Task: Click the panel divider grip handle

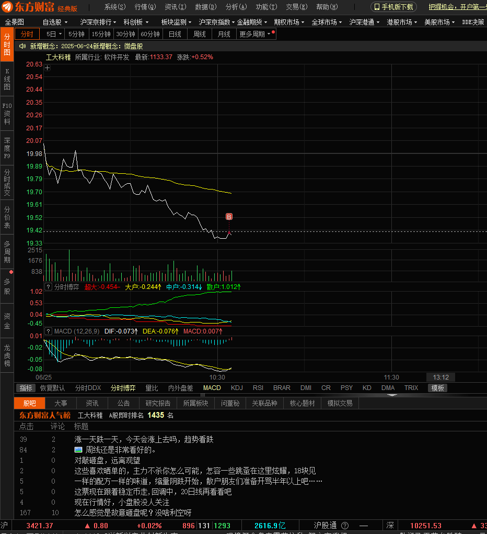Action: pyautogui.click(x=203, y=395)
